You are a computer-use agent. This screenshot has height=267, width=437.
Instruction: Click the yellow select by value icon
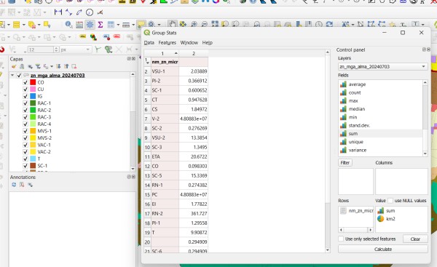click(x=17, y=25)
